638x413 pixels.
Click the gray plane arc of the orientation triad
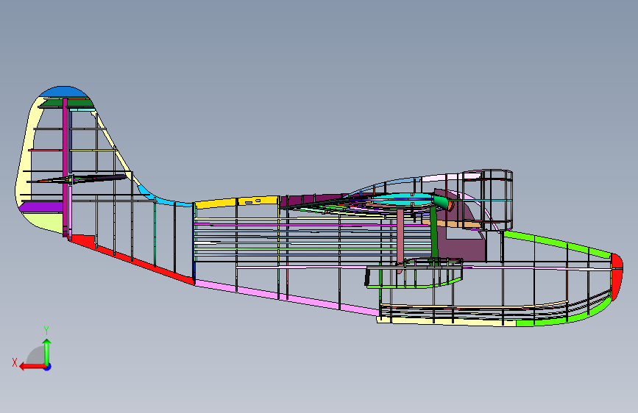(x=35, y=355)
